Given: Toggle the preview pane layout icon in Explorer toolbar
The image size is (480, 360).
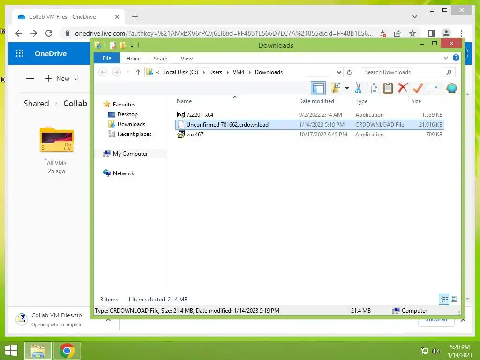Looking at the screenshot, I should [318, 89].
